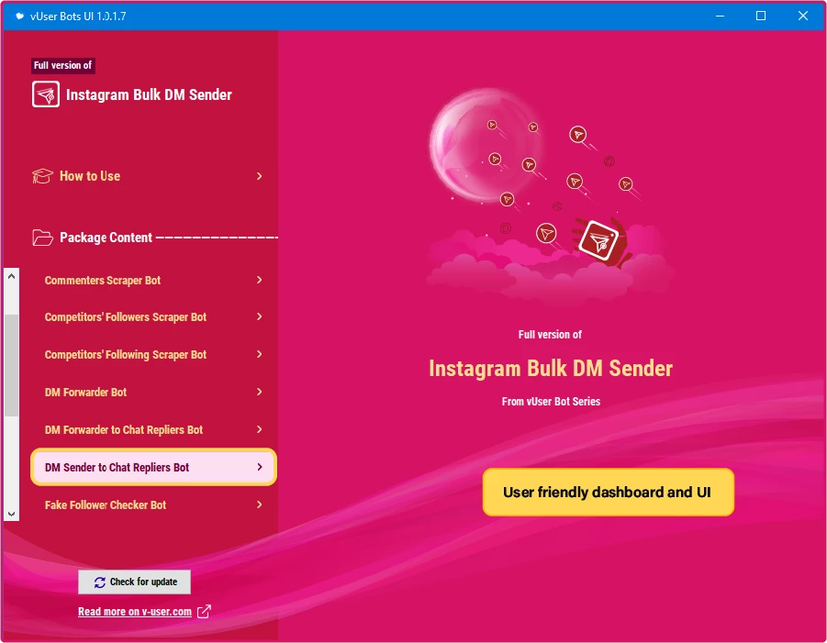Click chevron on Fake Follower Checker Bot row
The image size is (827, 643).
pos(259,504)
